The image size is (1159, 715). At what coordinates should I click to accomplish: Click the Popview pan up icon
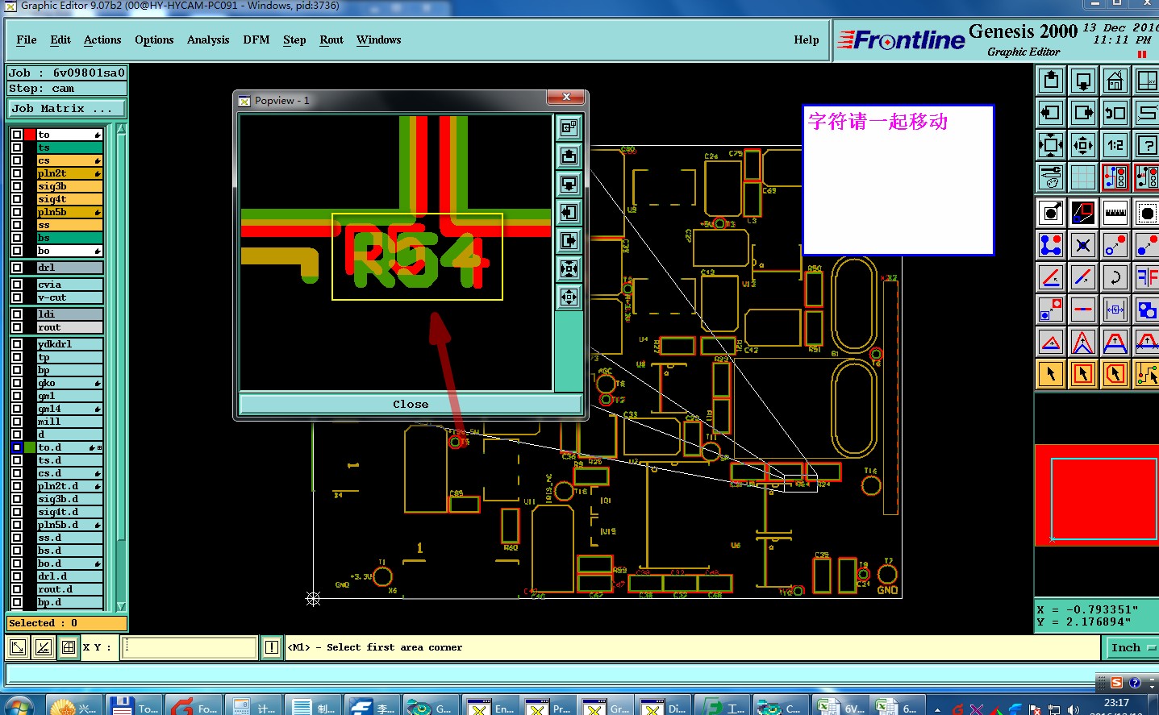pos(569,156)
